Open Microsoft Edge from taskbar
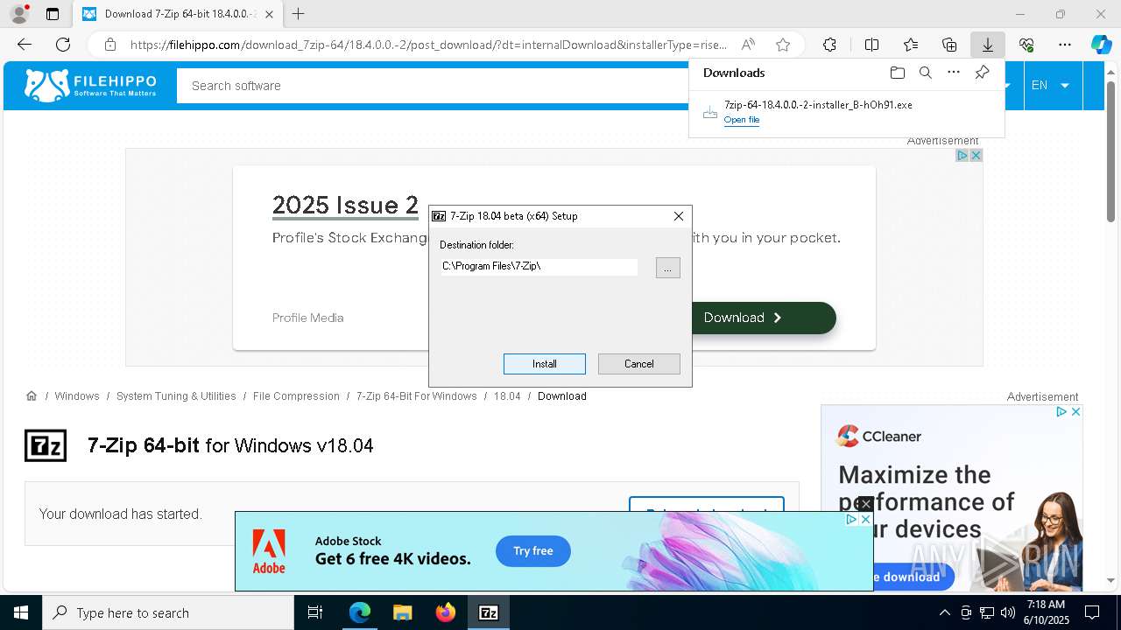 pyautogui.click(x=360, y=612)
